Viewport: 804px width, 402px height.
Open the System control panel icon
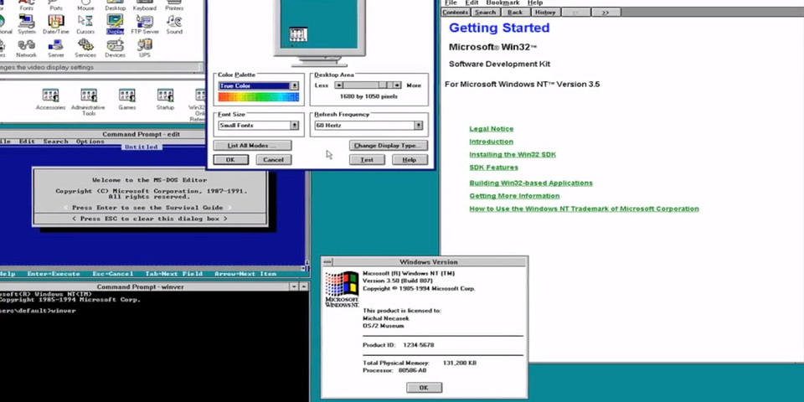click(27, 24)
